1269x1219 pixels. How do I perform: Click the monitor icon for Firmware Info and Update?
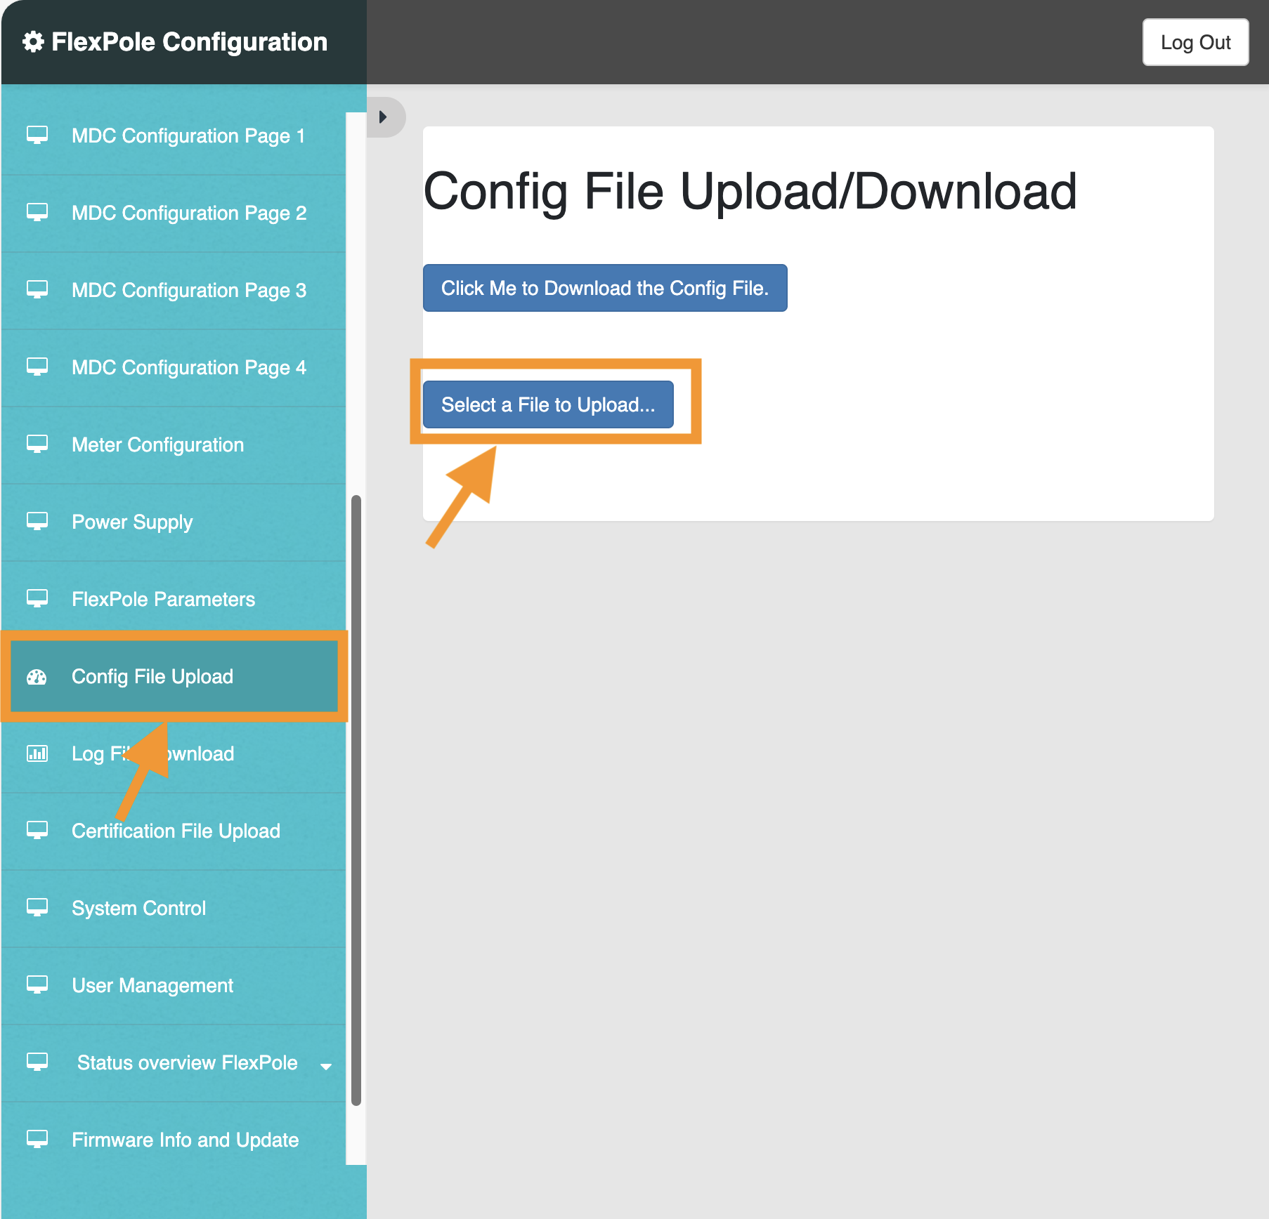pos(37,1139)
